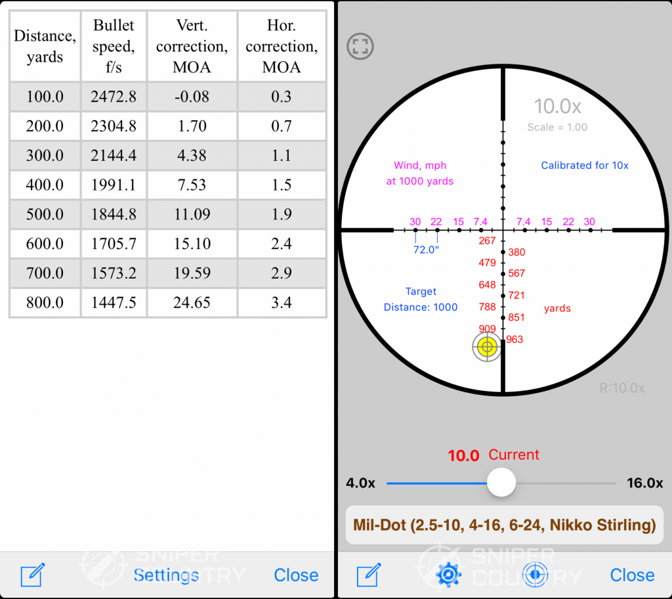672x599 pixels.
Task: Tap the 72.0" width measurement label
Action: tap(426, 250)
